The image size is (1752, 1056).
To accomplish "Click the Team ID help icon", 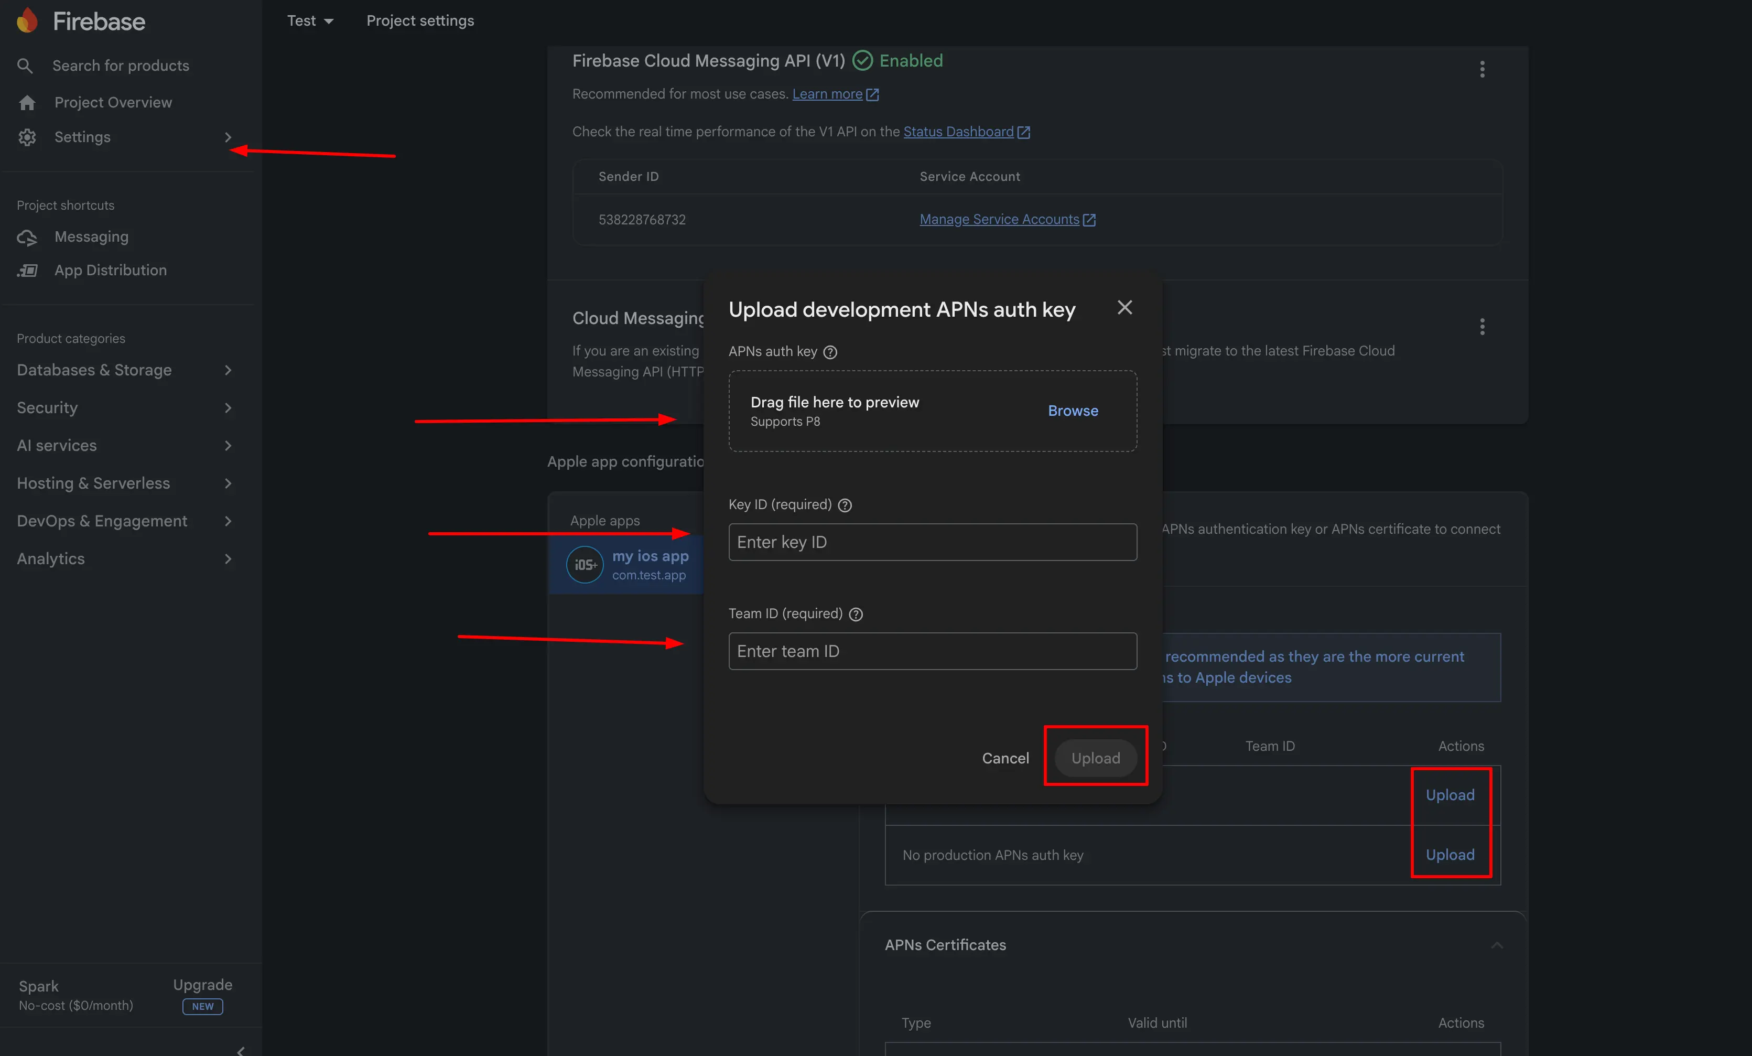I will 856,615.
